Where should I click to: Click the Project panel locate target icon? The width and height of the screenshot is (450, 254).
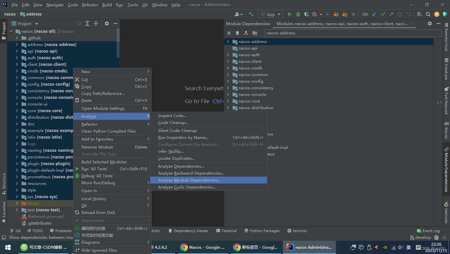[79, 23]
